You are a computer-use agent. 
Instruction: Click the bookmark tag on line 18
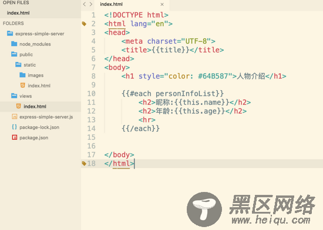[x=84, y=164]
